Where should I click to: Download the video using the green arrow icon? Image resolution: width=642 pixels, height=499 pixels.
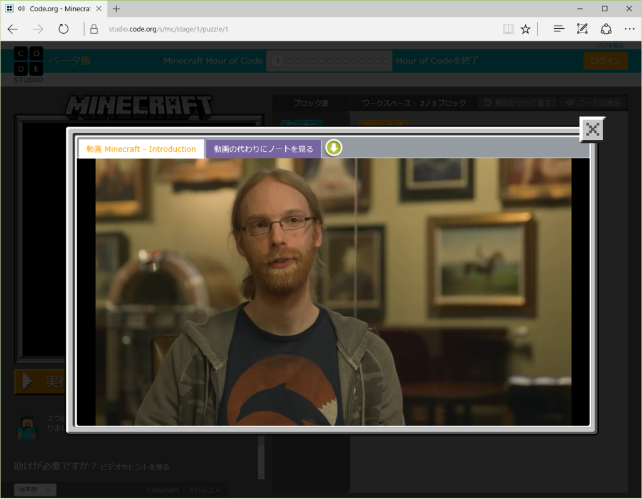[334, 148]
